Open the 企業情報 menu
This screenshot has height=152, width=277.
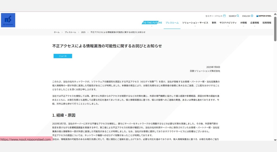point(255,23)
